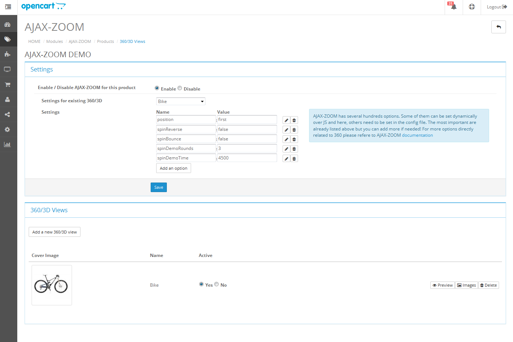Select Disable AJAX-ZOOM radio button
513x342 pixels.
(x=180, y=88)
